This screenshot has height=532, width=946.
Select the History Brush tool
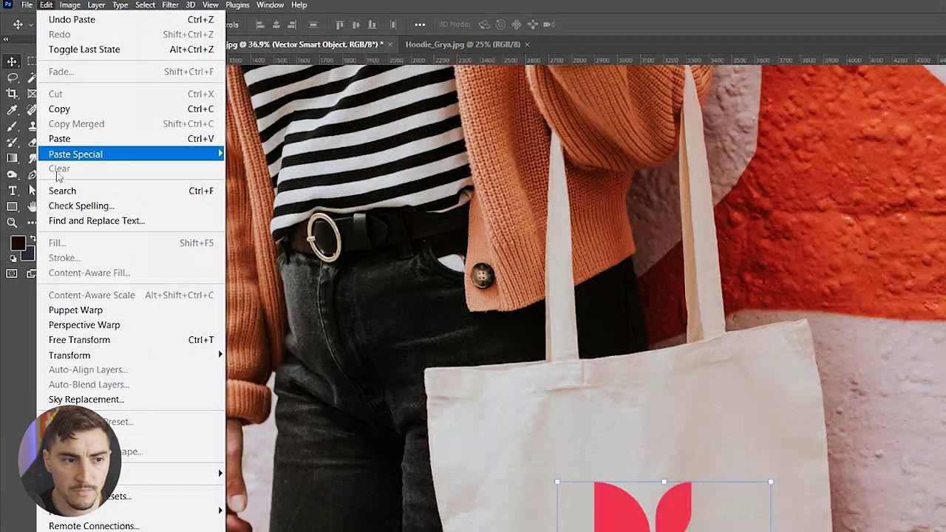click(x=13, y=142)
